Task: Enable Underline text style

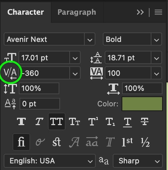Action: 127,122
